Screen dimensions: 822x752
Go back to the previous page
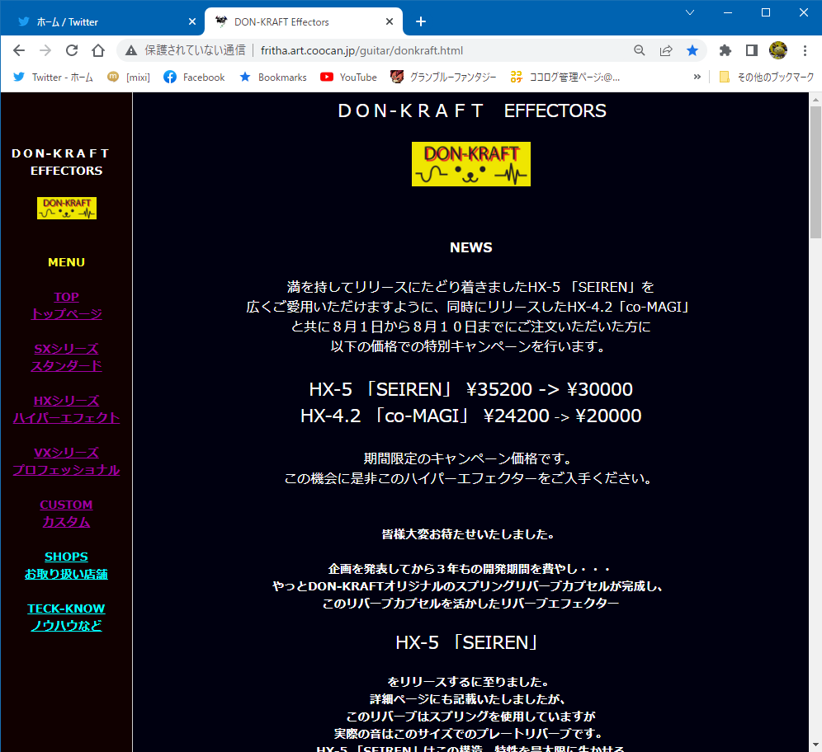click(19, 50)
